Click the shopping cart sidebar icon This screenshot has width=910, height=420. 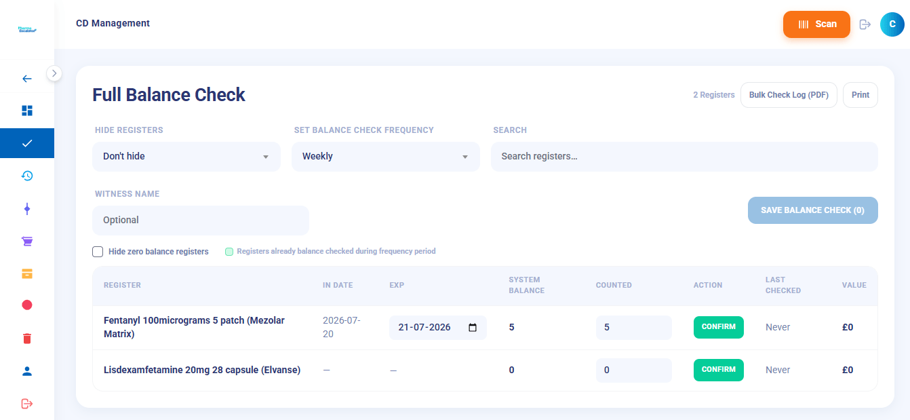27,241
